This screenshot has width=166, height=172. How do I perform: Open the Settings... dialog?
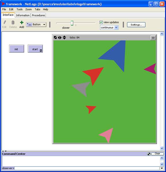pos(136,25)
